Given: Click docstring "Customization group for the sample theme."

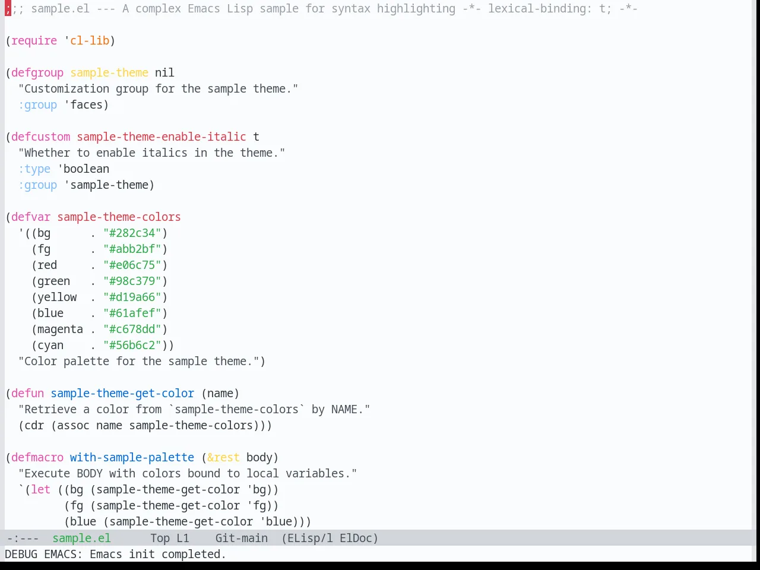Looking at the screenshot, I should [158, 88].
